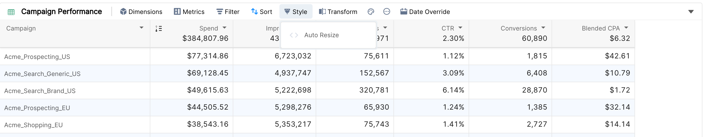The width and height of the screenshot is (705, 137).
Task: Close the Style menu button
Action: pyautogui.click(x=296, y=12)
